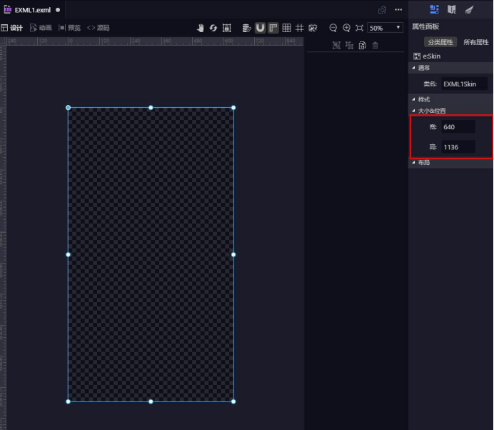Switch to the 预览 preview view
The width and height of the screenshot is (494, 430).
tap(70, 28)
